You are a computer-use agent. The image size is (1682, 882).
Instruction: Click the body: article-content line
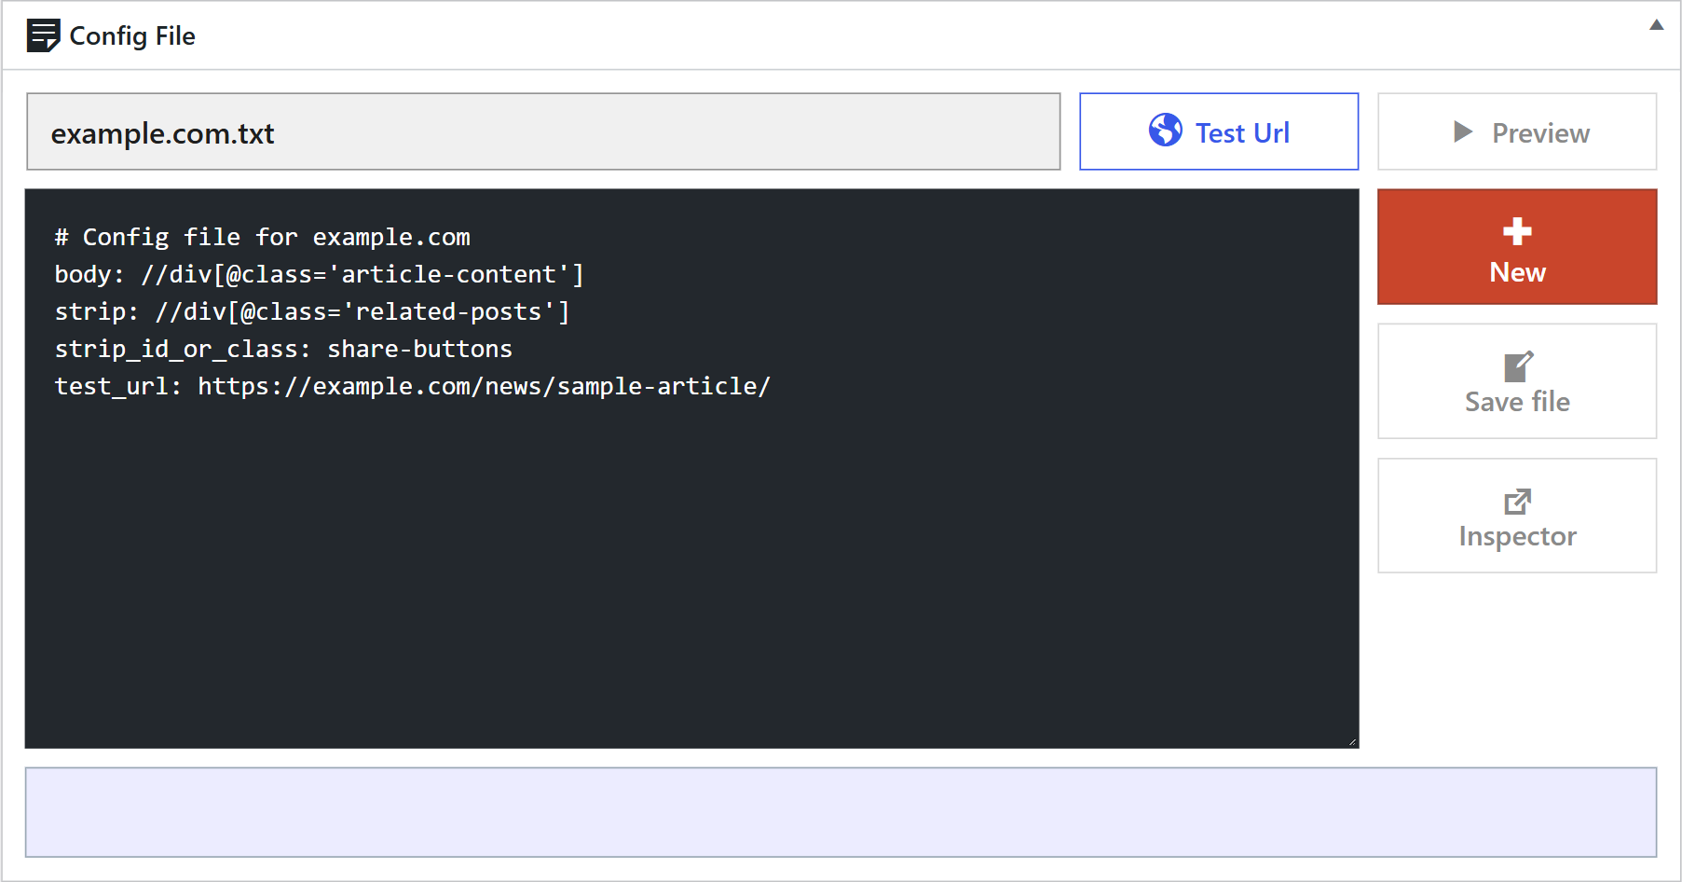[319, 274]
